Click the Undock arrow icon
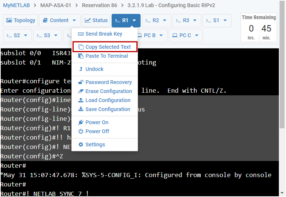Screen dimensions: 286x197 (81, 69)
